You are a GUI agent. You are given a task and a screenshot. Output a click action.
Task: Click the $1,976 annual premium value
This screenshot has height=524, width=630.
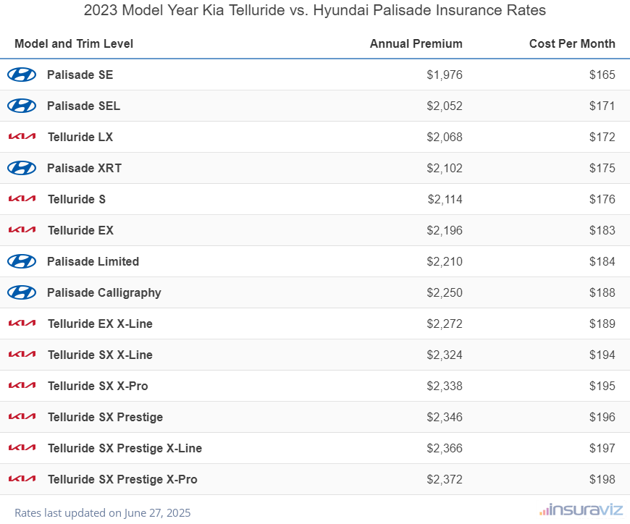tap(445, 75)
